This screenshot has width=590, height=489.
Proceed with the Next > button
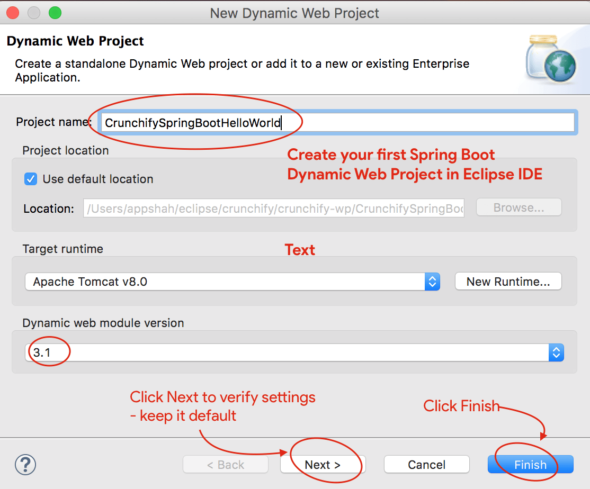[x=322, y=465]
